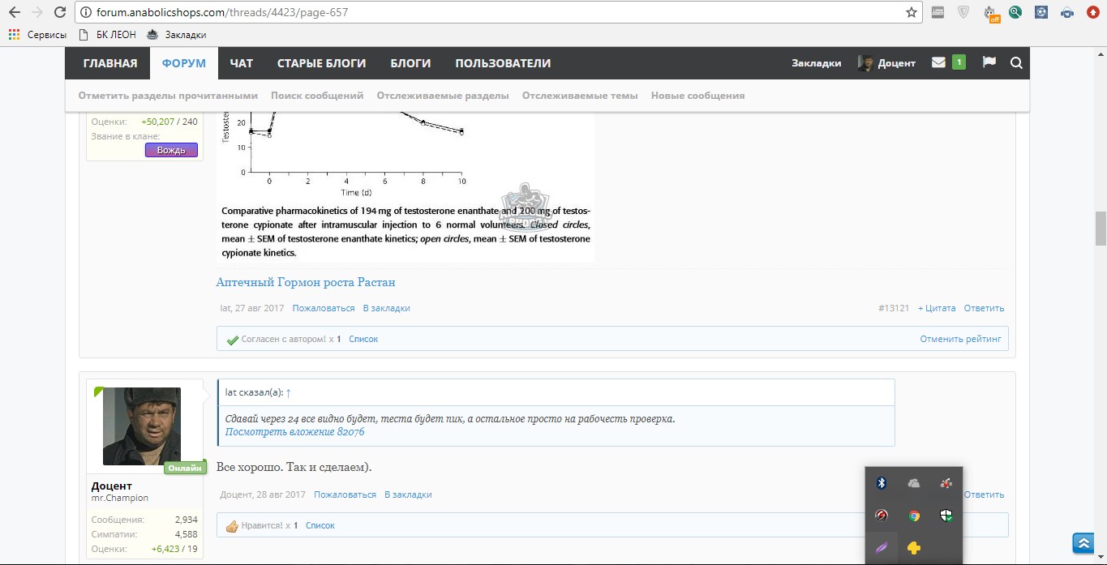Expand the quoted post via the up arrow

click(x=288, y=392)
